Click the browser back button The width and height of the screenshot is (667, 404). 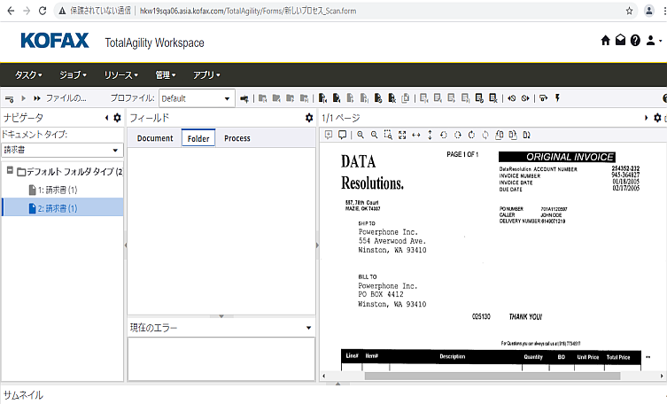click(11, 11)
